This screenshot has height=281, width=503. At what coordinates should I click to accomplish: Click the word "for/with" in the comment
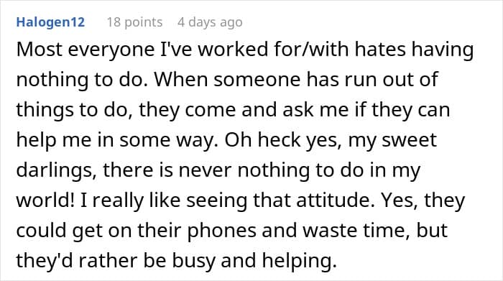tap(311, 50)
